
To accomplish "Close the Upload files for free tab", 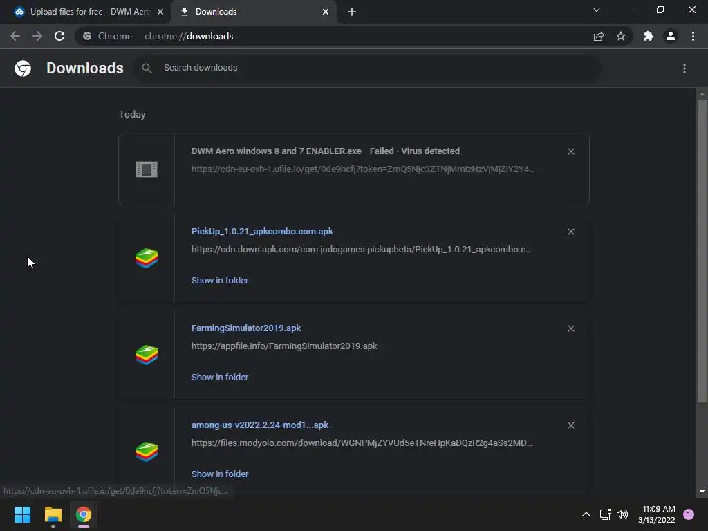I will [160, 12].
